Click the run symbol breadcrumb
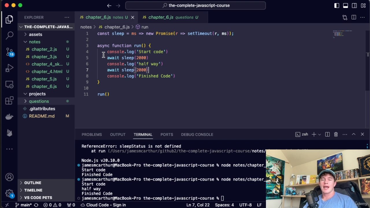This screenshot has height=208, width=370. (142, 27)
